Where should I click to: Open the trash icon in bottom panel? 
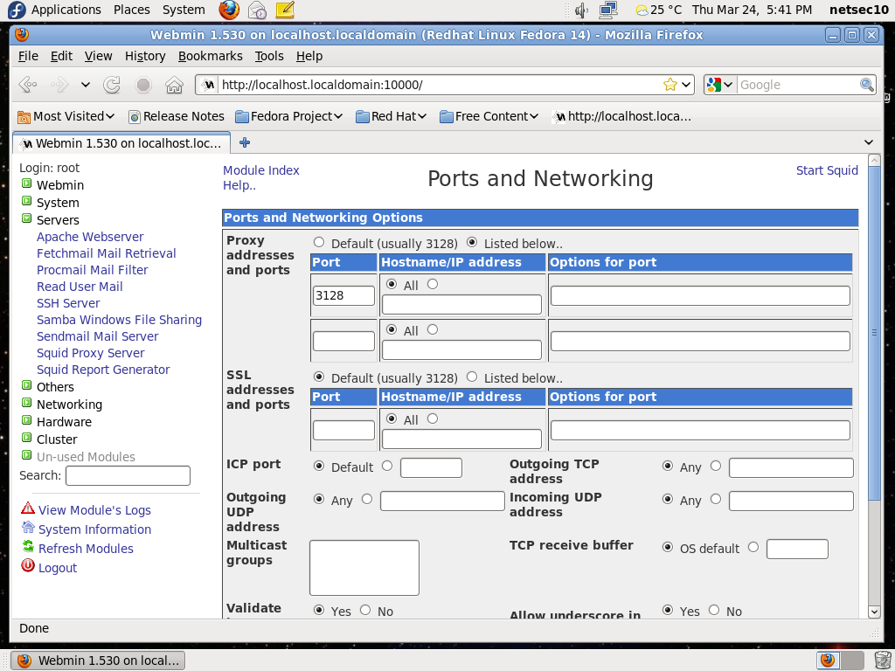882,661
